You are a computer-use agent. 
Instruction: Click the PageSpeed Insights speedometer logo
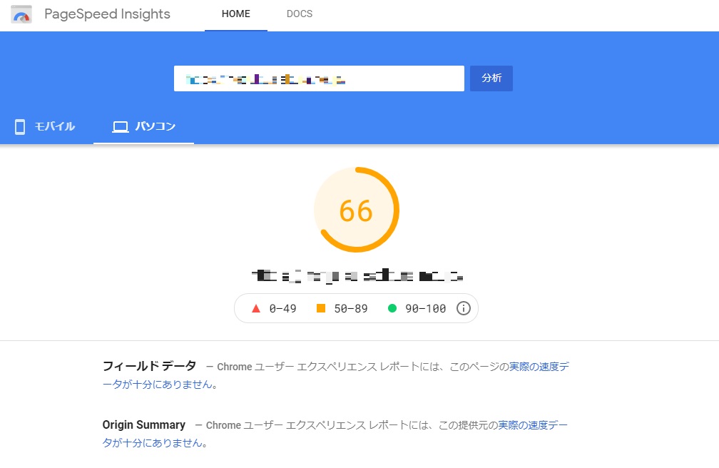[x=21, y=15]
